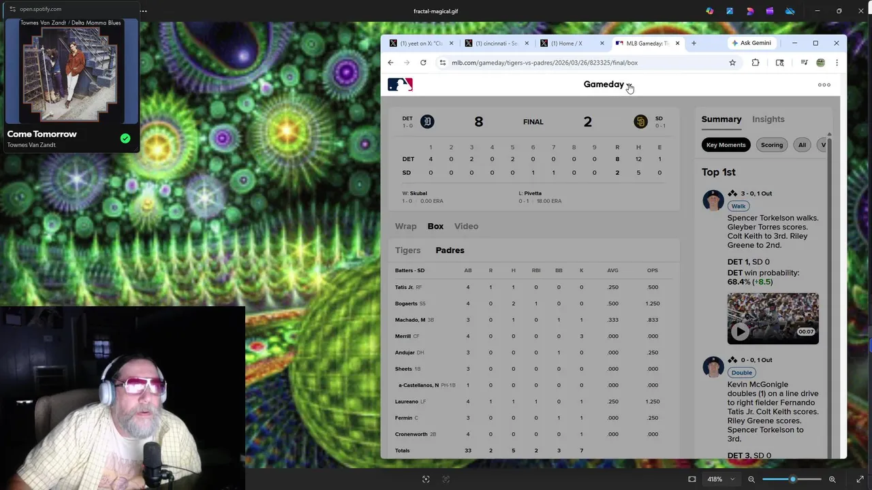Click the OneDrive cloud icon in Photos title bar
Image resolution: width=872 pixels, height=490 pixels.
pyautogui.click(x=790, y=11)
